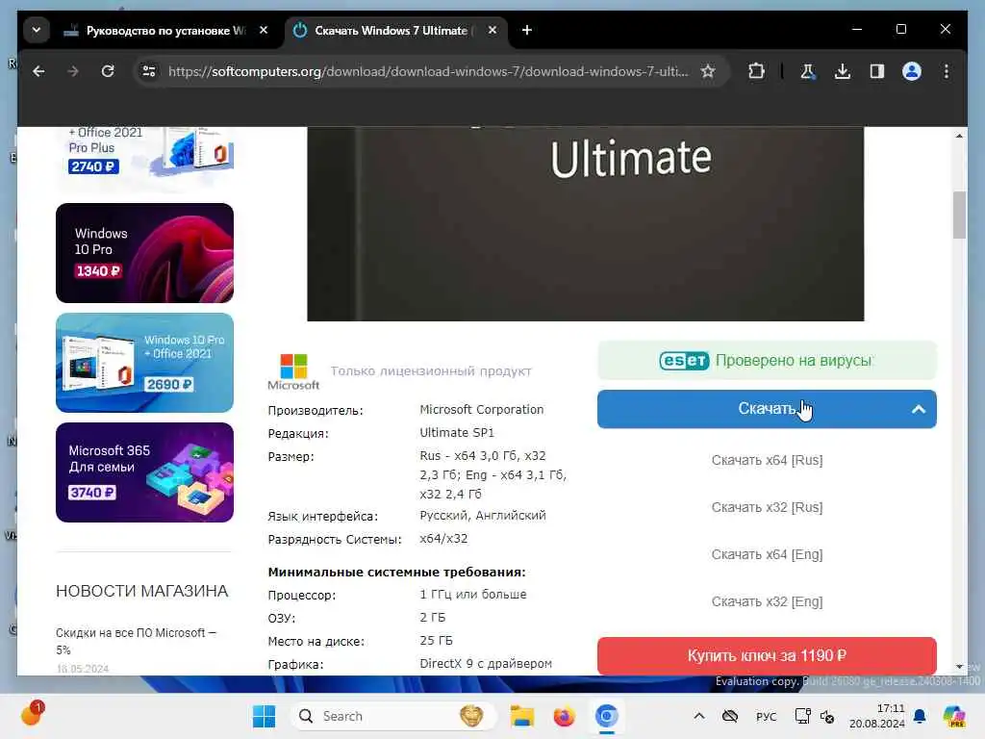Screen dimensions: 985x739
Task: Click the OneDrive cloud tray icon
Action: [x=729, y=716]
